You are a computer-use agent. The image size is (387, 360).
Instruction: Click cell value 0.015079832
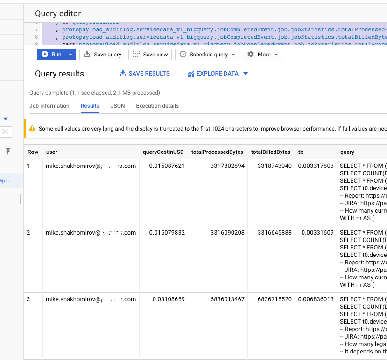coord(167,232)
